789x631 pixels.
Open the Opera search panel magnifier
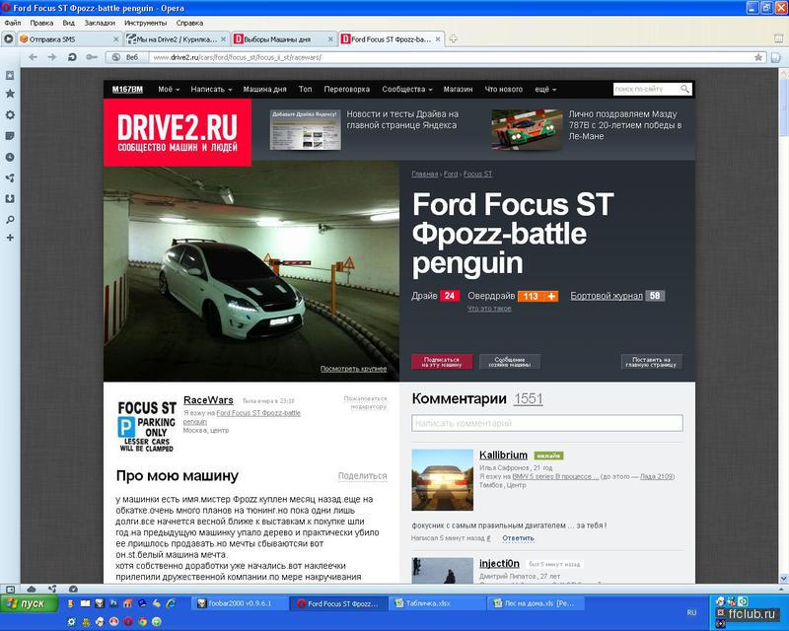[10, 220]
